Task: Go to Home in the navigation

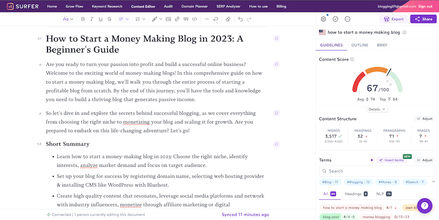Action: tap(52, 6)
